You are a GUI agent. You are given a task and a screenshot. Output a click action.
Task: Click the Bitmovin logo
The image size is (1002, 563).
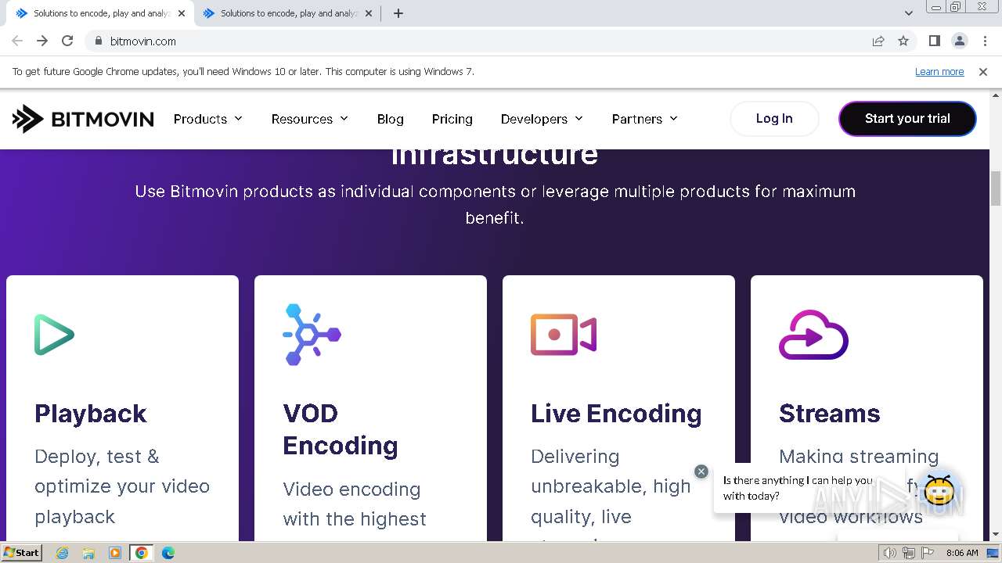pyautogui.click(x=83, y=119)
